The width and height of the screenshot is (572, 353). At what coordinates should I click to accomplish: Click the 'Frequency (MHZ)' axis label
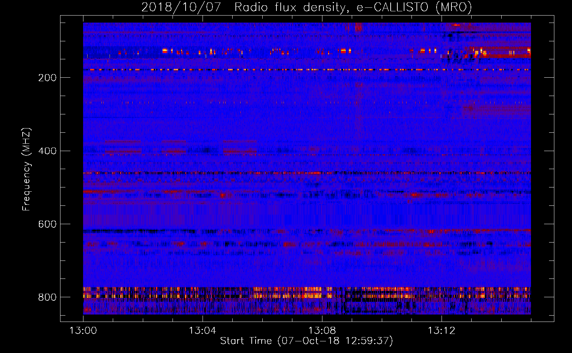[x=27, y=169]
